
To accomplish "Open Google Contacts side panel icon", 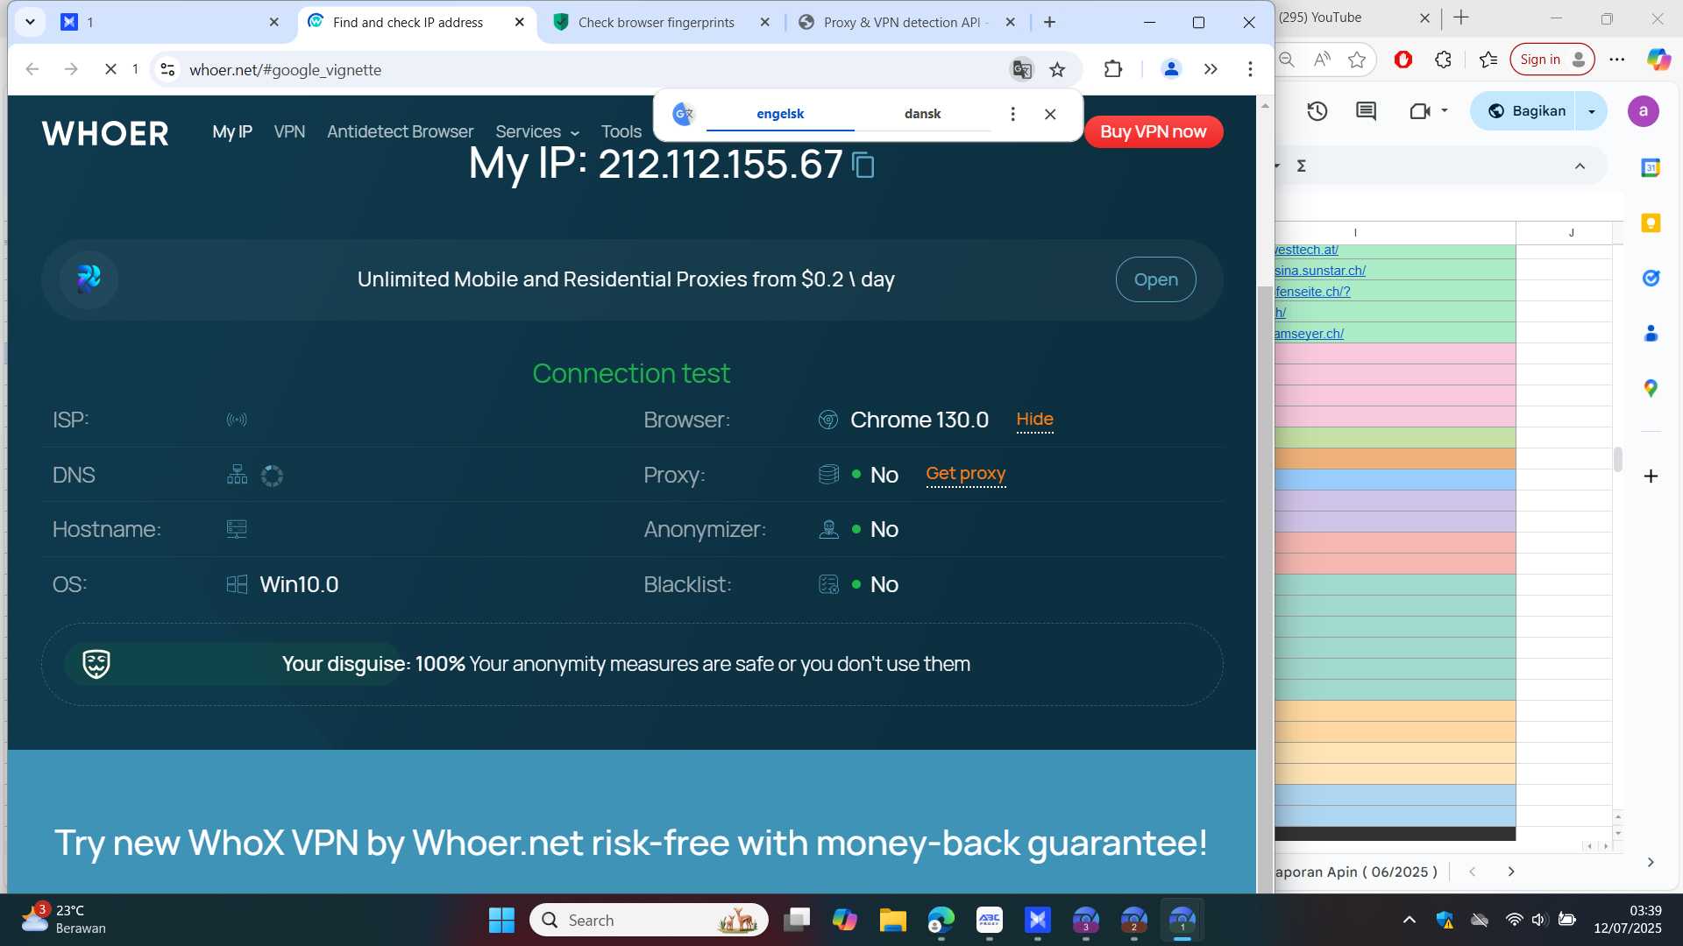I will coord(1651,334).
